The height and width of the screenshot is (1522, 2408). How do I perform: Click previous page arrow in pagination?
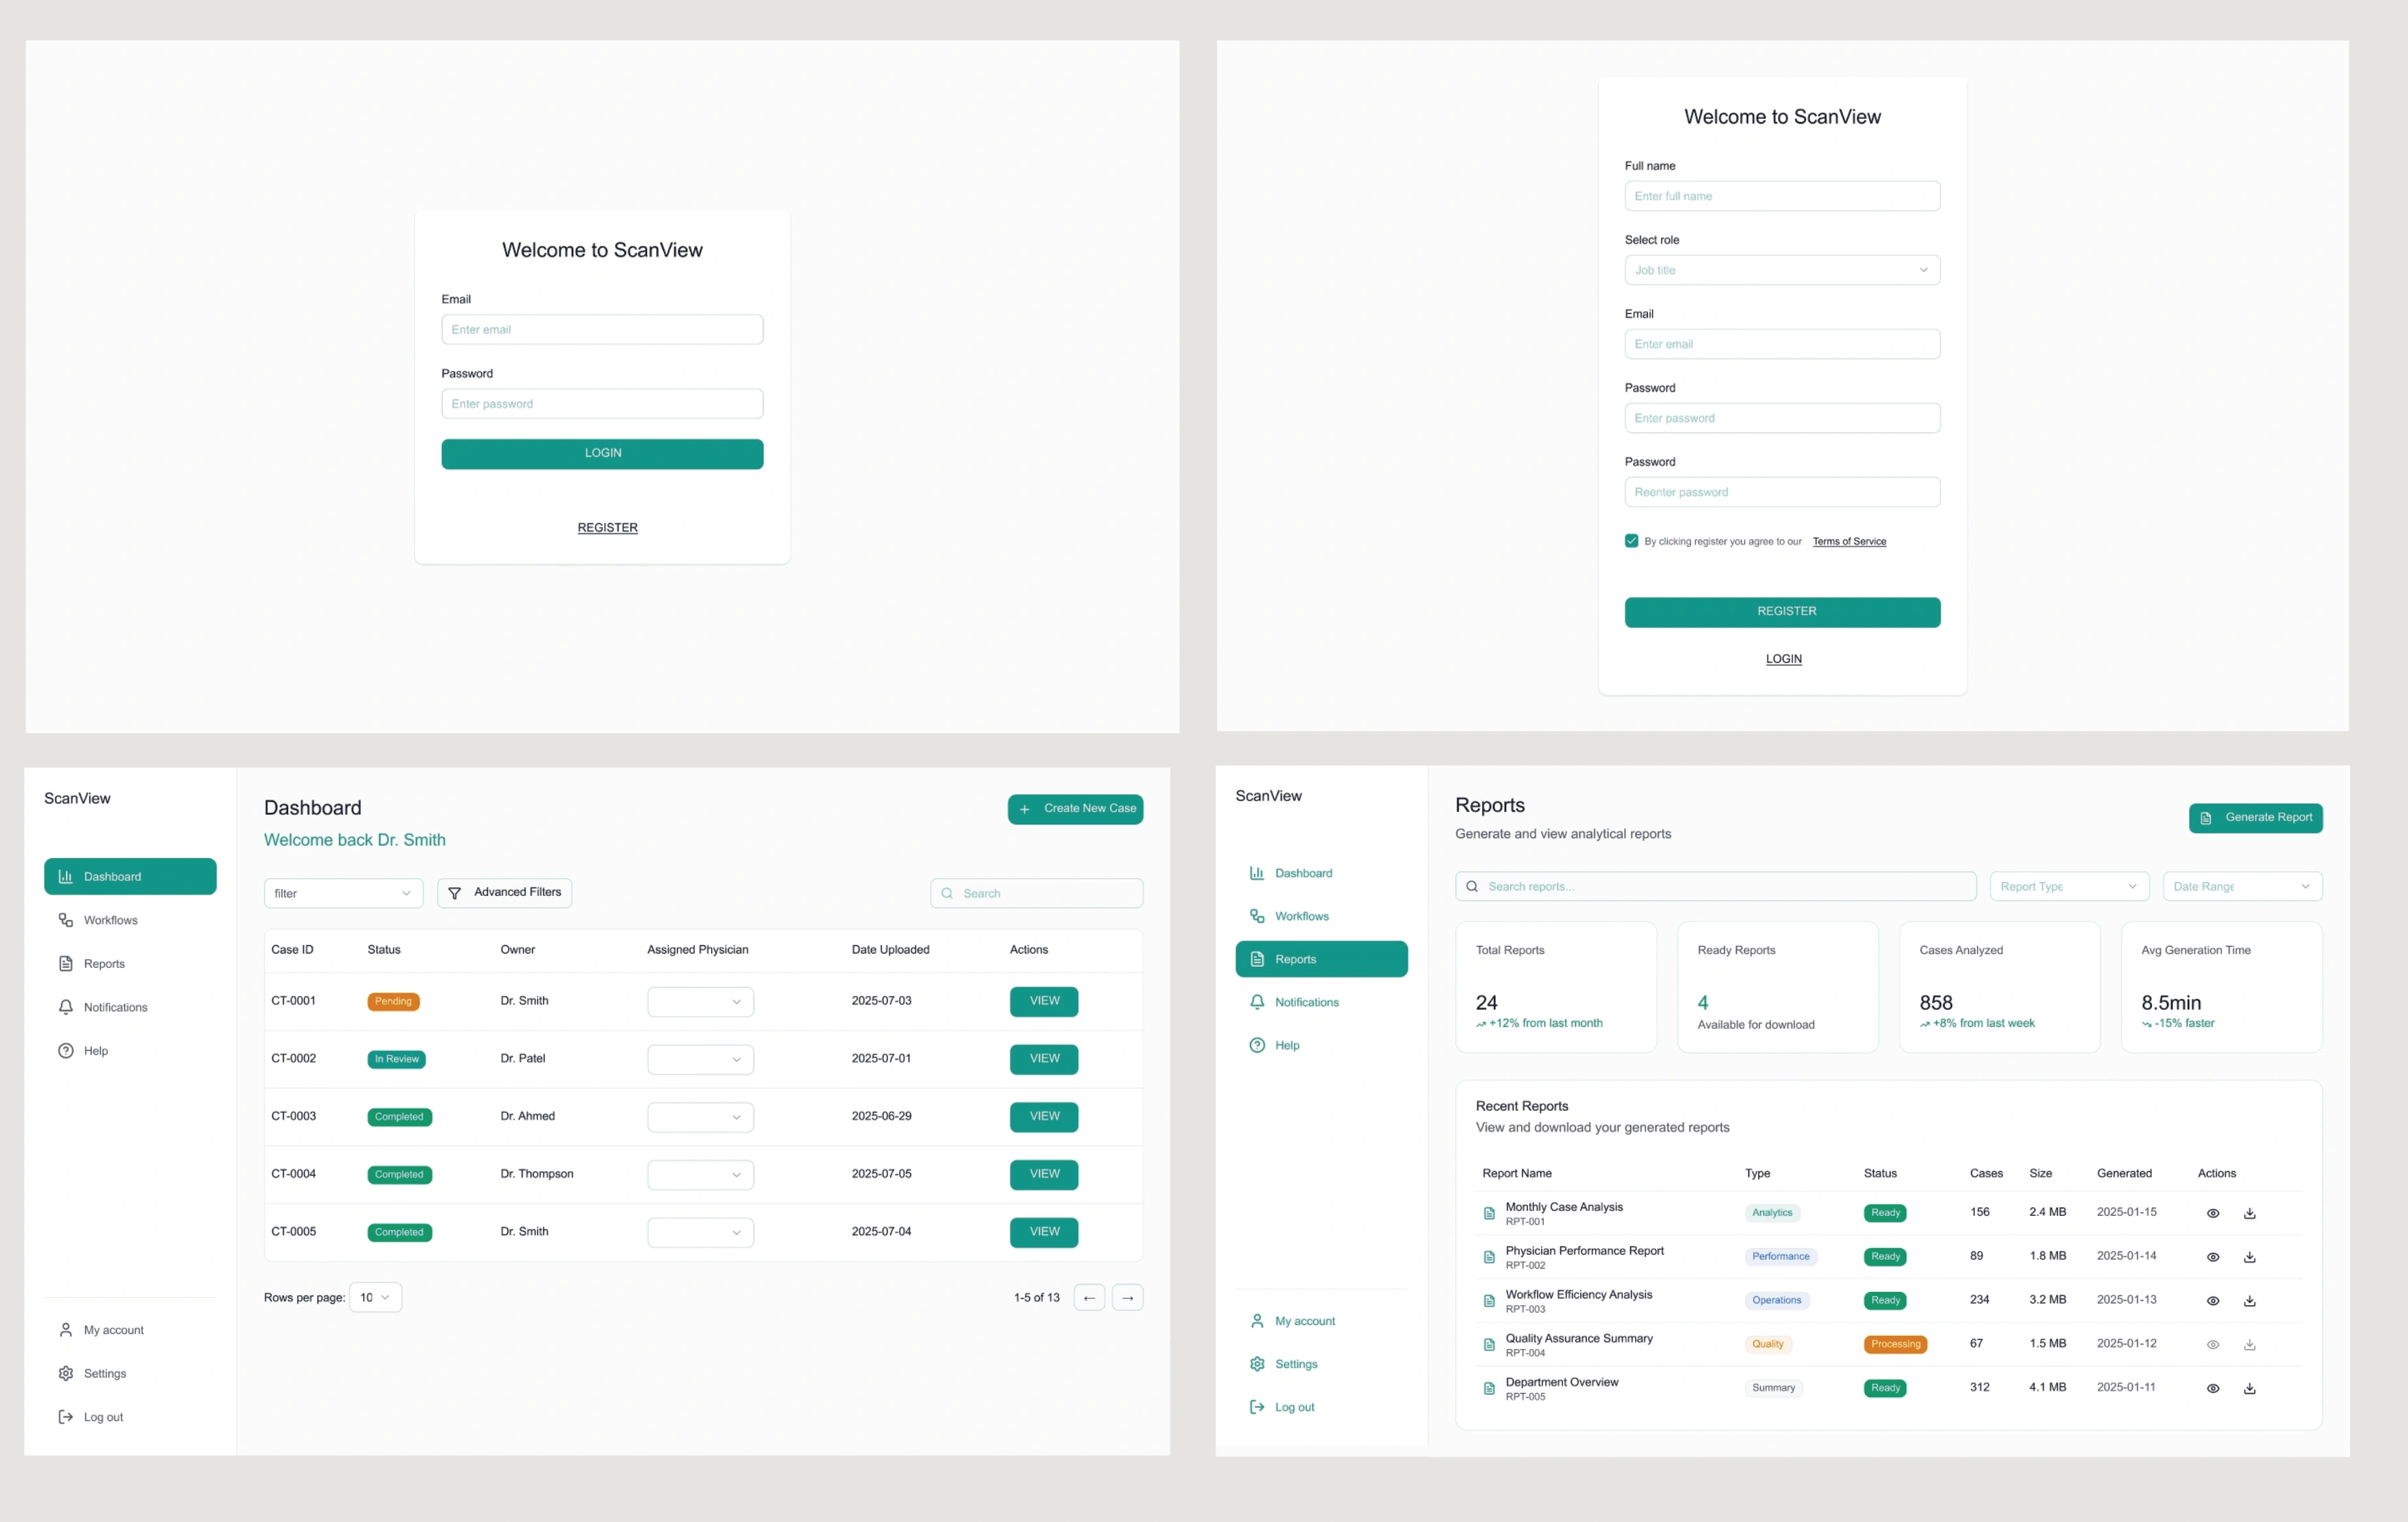[1089, 1298]
